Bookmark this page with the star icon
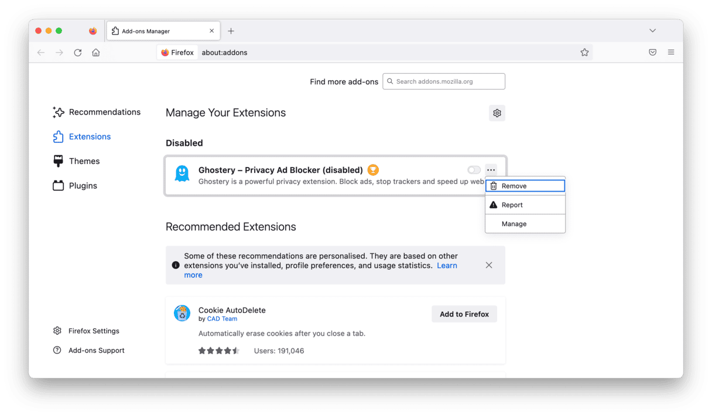The height and width of the screenshot is (416, 712). click(x=584, y=53)
